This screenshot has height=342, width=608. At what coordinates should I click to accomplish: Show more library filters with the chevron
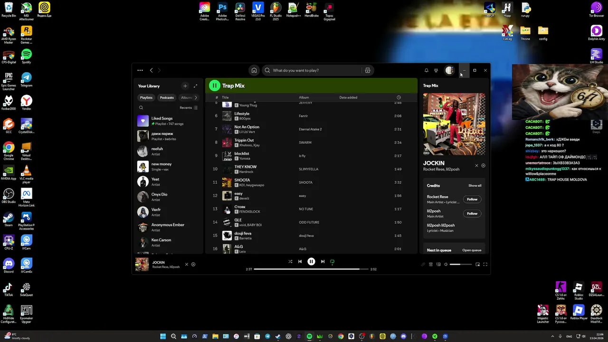(x=196, y=97)
